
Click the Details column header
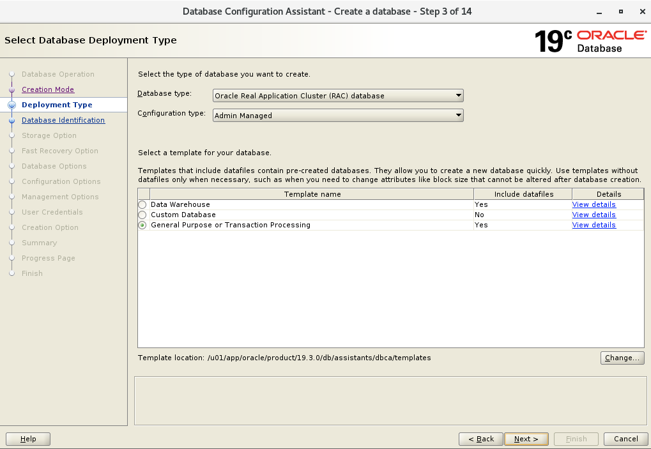pos(608,194)
